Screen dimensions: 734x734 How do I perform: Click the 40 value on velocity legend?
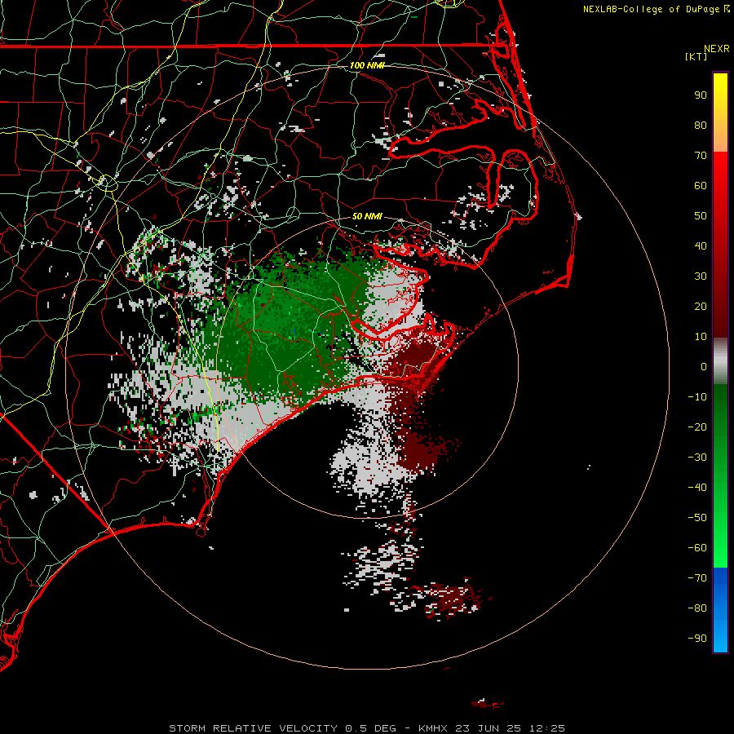click(701, 245)
